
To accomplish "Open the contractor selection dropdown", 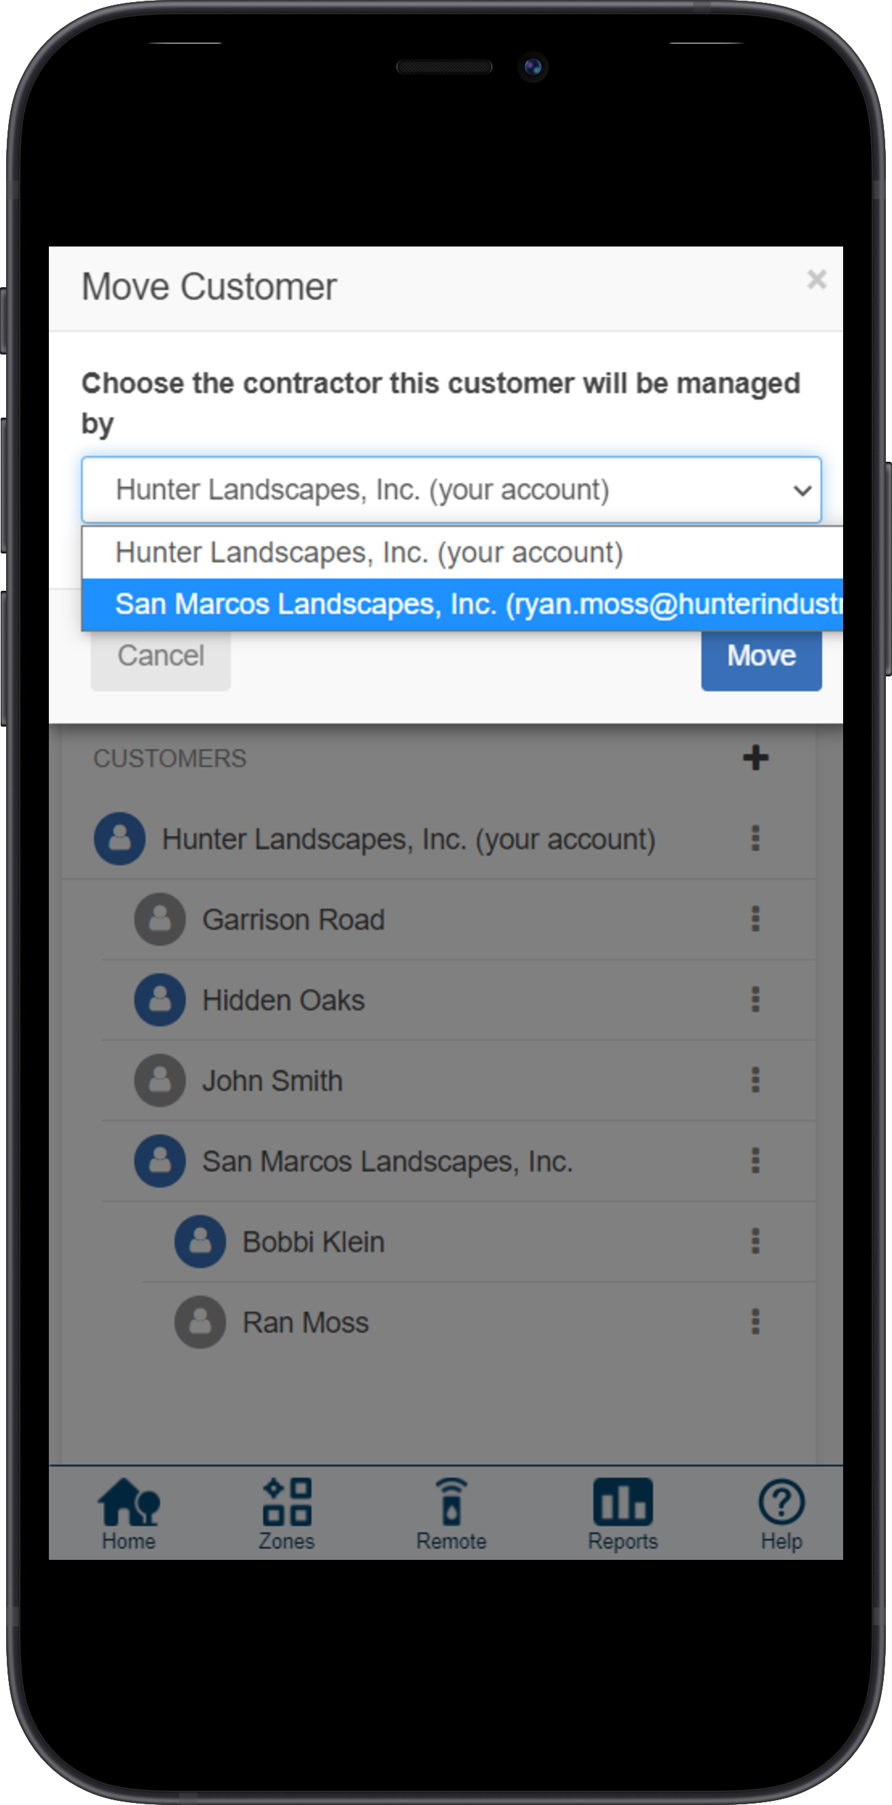I will (451, 490).
